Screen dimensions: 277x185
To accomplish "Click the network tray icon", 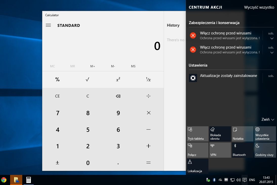I will click(232, 180).
